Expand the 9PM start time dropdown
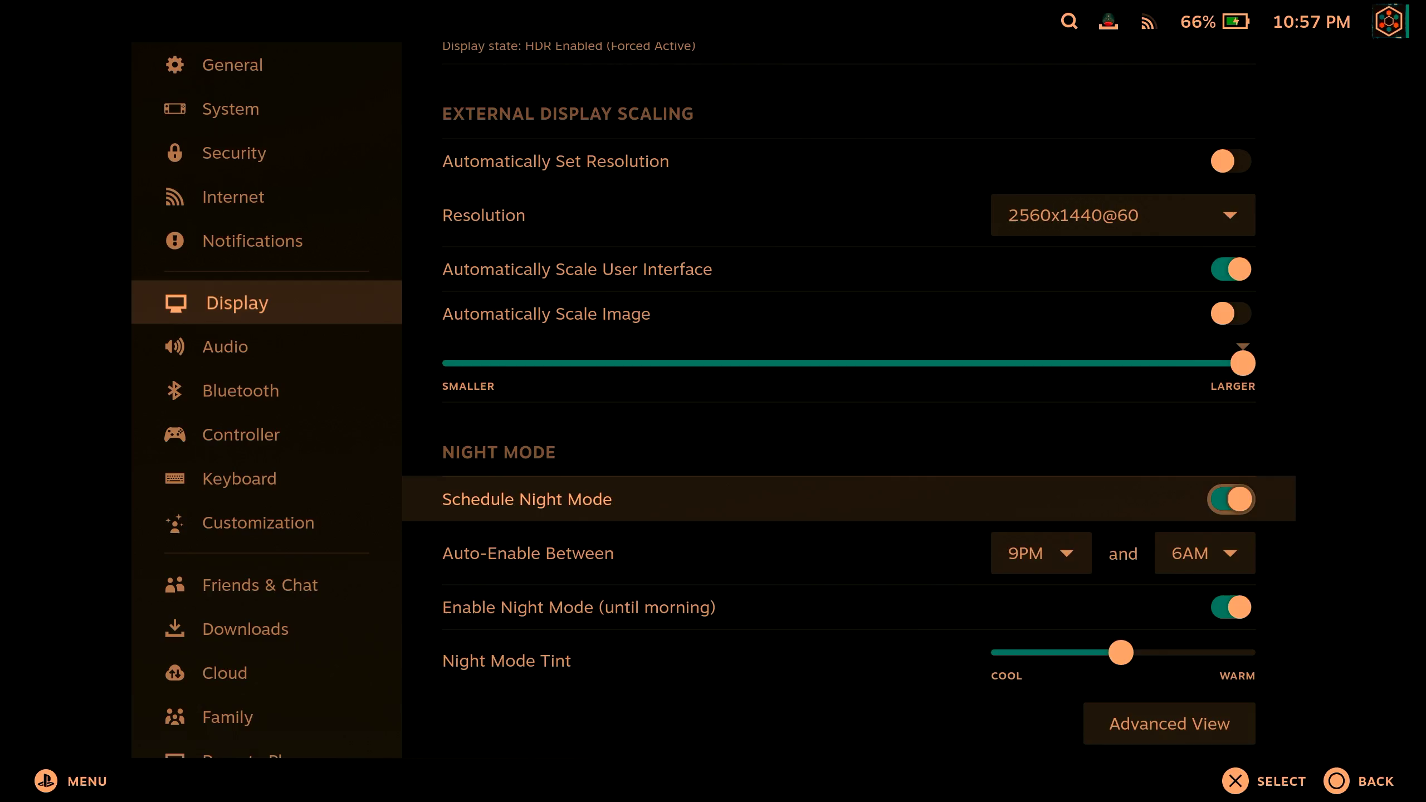 click(x=1040, y=553)
